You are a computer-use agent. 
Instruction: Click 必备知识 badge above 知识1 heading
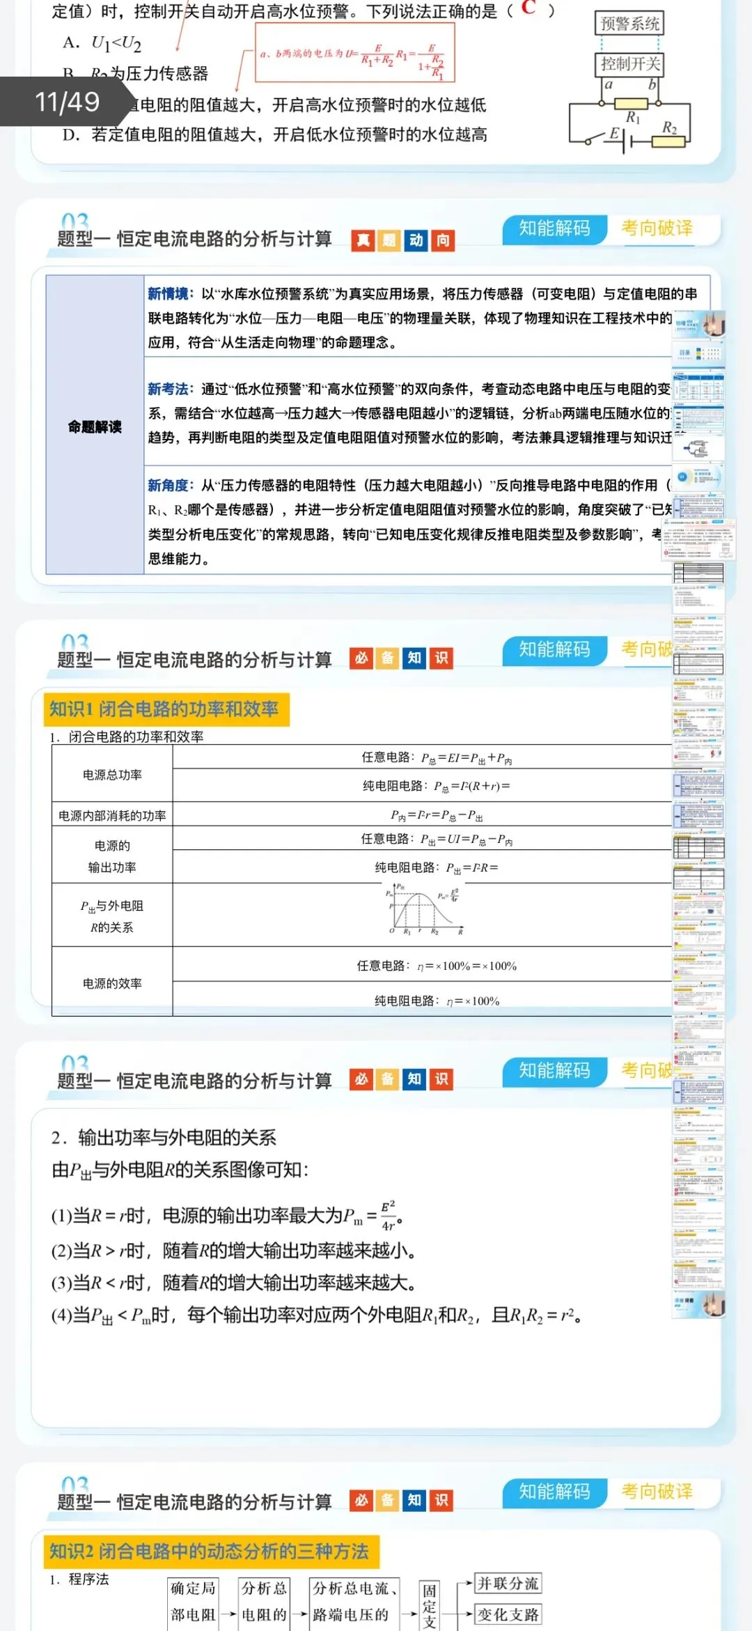(x=402, y=658)
